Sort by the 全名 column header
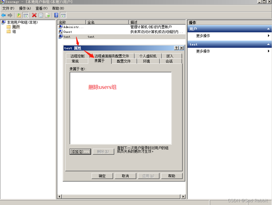The height and width of the screenshot is (205, 272). pos(107,22)
